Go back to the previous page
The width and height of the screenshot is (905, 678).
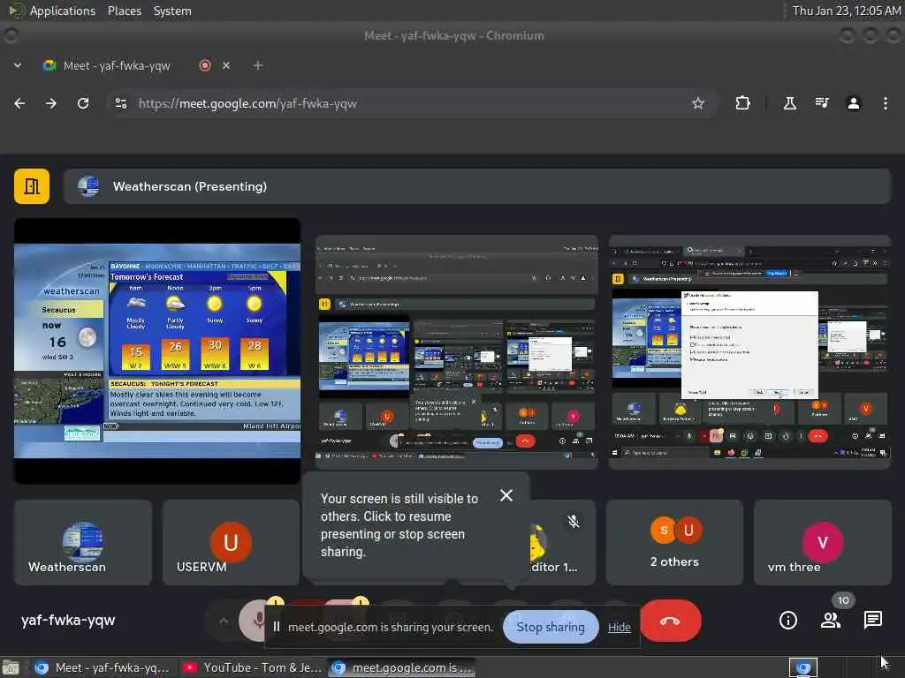pyautogui.click(x=19, y=103)
